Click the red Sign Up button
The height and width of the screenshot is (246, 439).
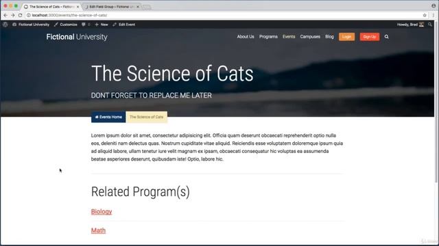(x=370, y=36)
